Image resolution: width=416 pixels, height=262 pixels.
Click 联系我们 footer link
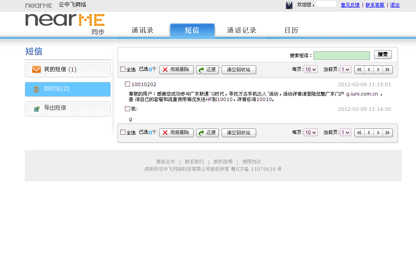194,161
